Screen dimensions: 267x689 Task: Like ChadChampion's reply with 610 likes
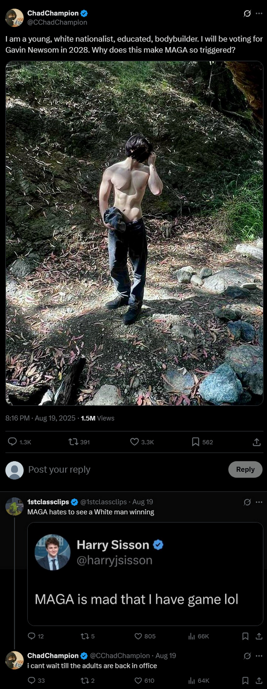click(144, 680)
